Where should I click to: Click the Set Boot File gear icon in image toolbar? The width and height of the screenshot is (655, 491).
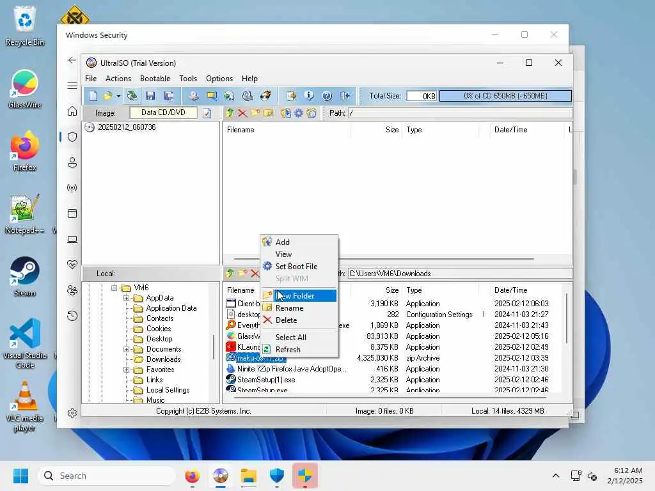tap(298, 113)
